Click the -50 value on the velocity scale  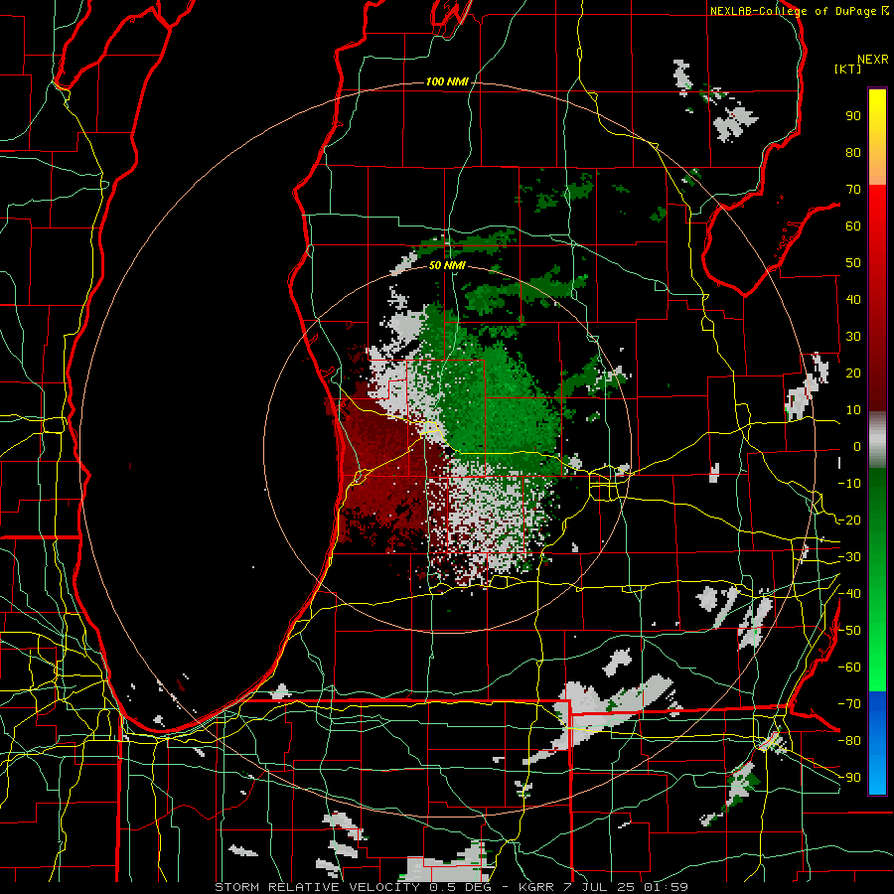(849, 631)
